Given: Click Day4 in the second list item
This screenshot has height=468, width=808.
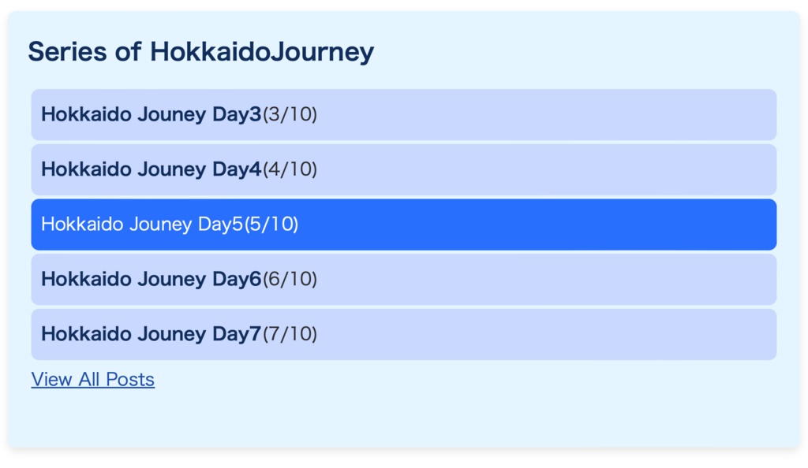Looking at the screenshot, I should pos(236,169).
